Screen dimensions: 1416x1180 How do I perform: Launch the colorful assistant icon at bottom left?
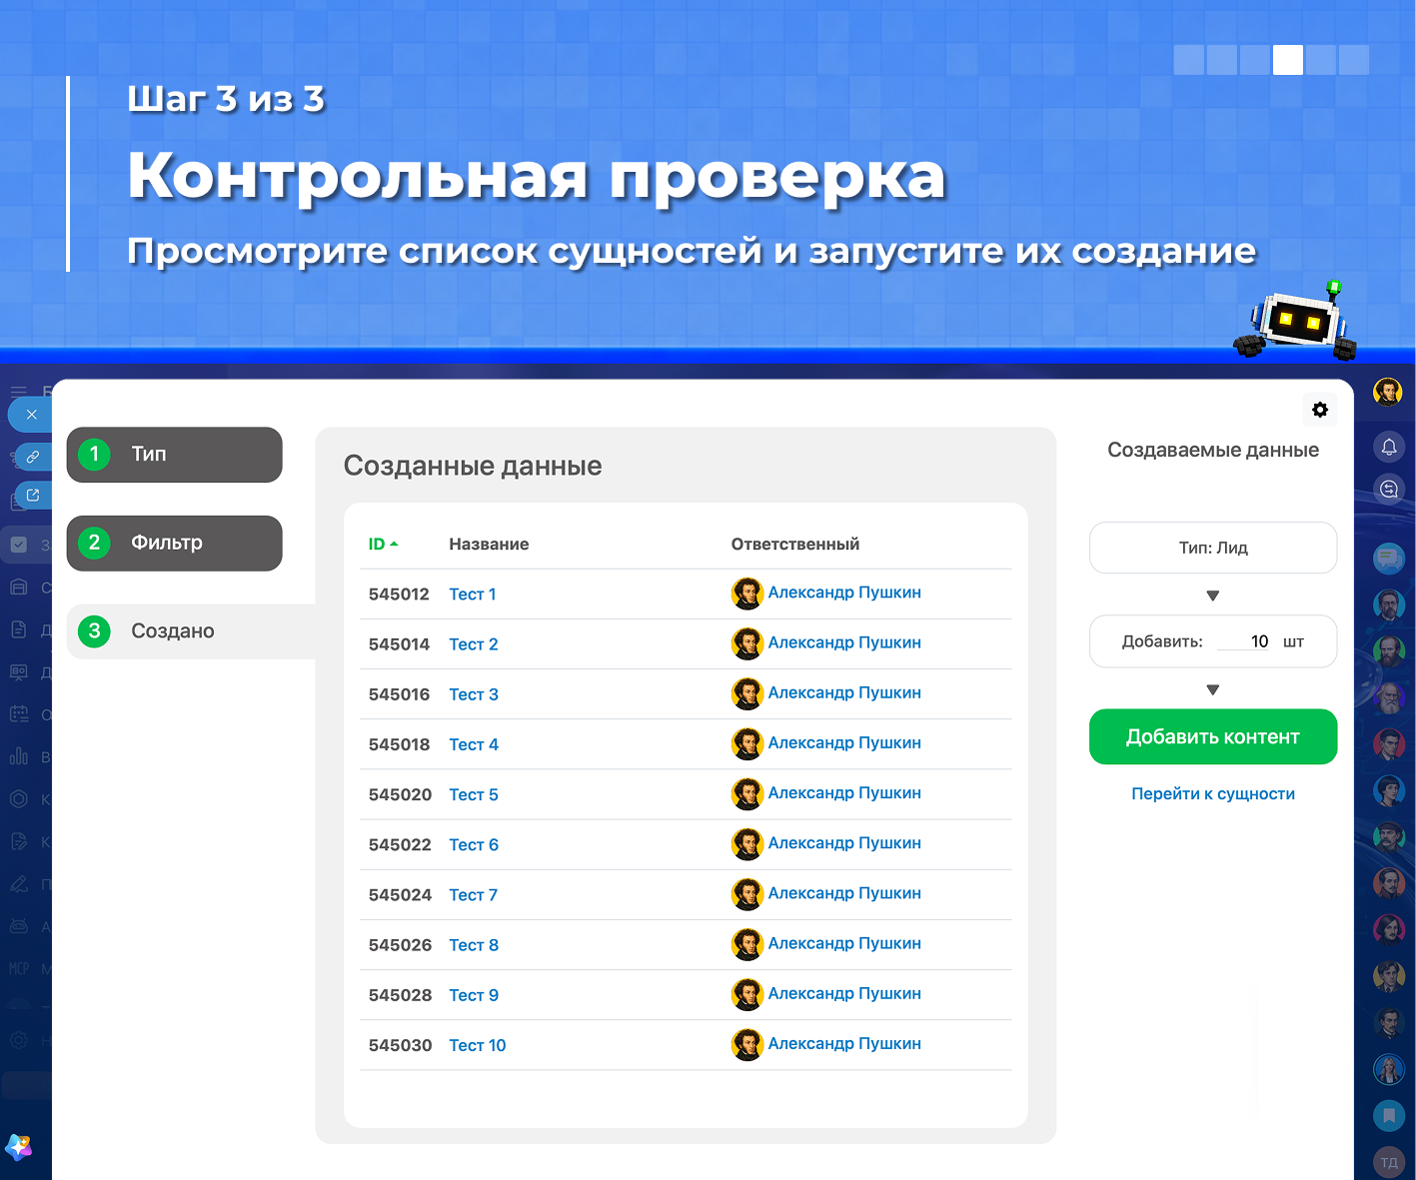(x=19, y=1148)
